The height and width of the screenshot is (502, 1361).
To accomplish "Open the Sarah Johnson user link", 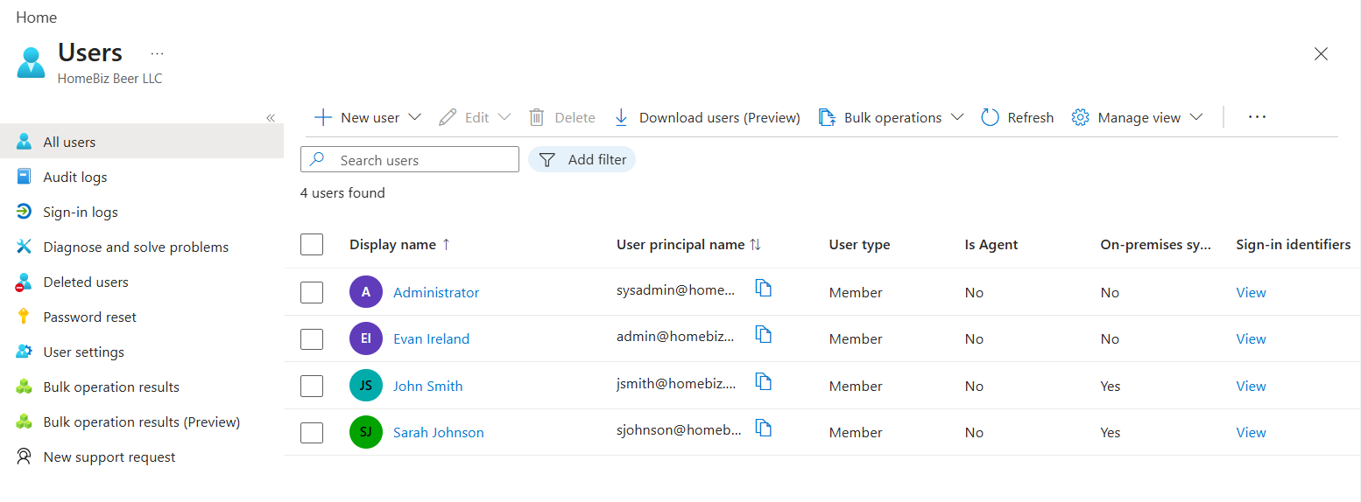I will click(438, 432).
